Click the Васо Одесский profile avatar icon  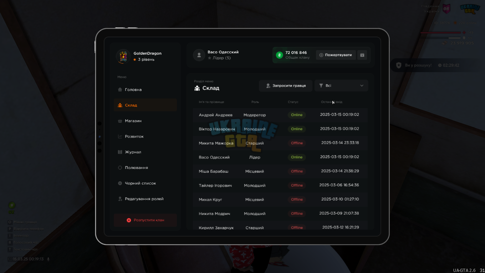click(199, 55)
